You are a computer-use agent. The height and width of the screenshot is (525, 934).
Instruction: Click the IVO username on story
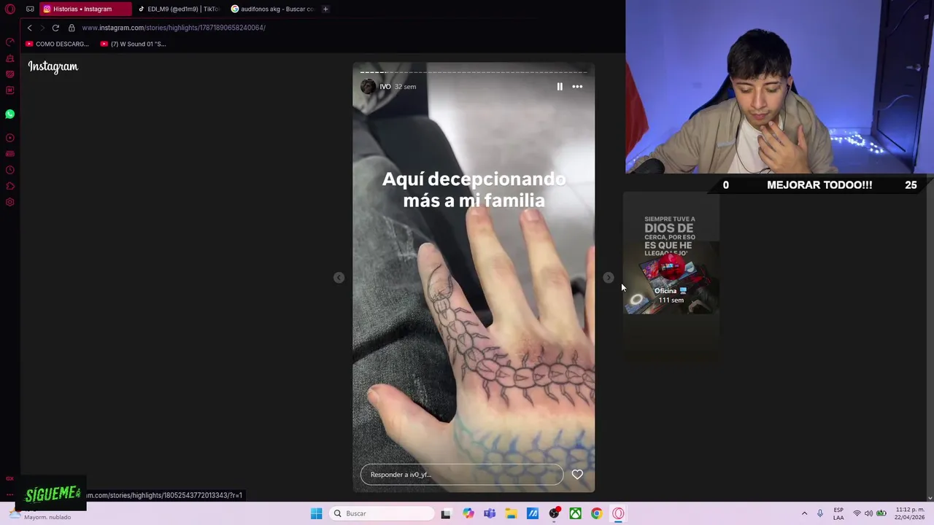tap(385, 87)
